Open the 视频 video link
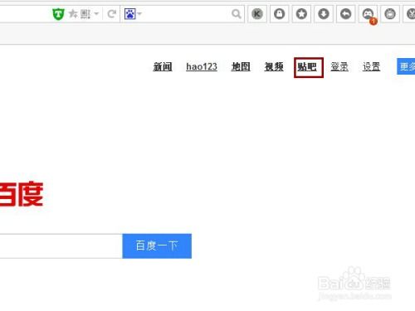The height and width of the screenshot is (311, 415). (274, 67)
